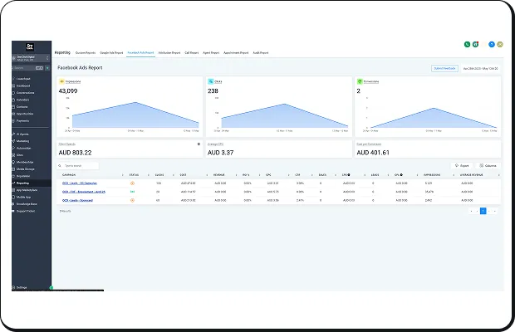Click the Conversions card green icon

(359, 82)
